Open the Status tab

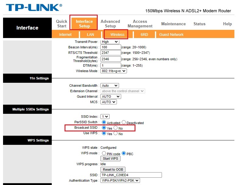point(199,24)
